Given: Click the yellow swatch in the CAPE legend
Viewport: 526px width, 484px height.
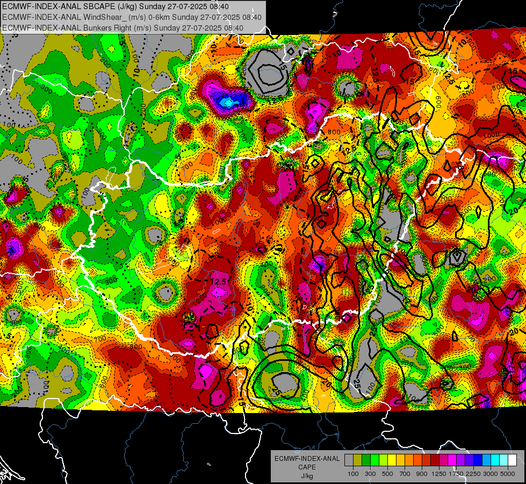Looking at the screenshot, I should [392, 460].
